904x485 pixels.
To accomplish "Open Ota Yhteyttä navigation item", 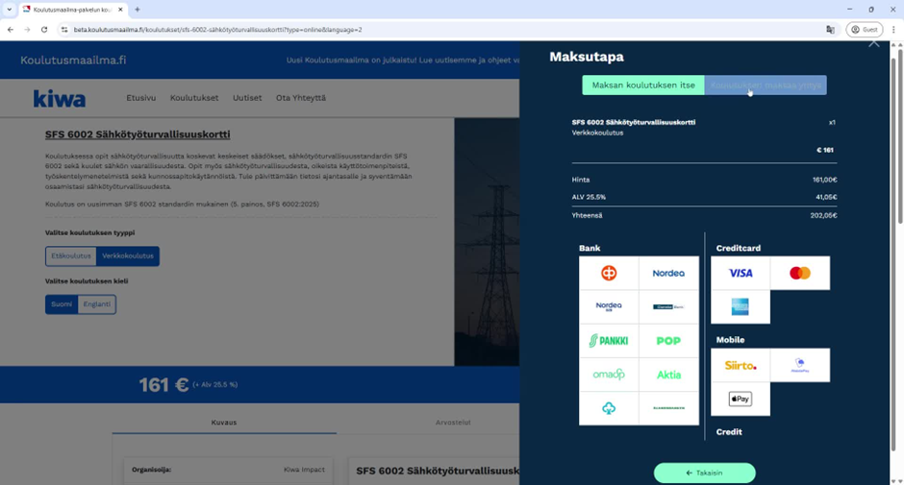I will point(301,98).
